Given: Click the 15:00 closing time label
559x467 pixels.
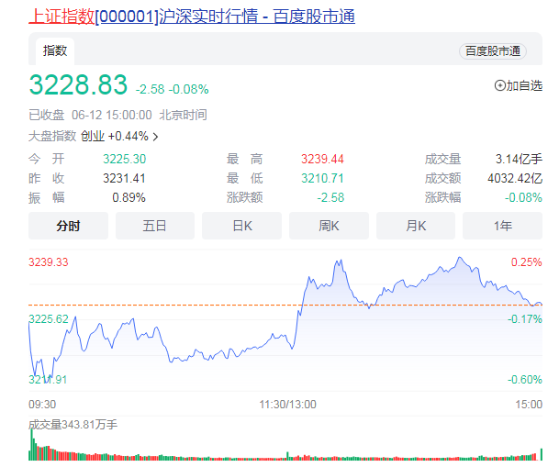Looking at the screenshot, I should click(x=528, y=404).
